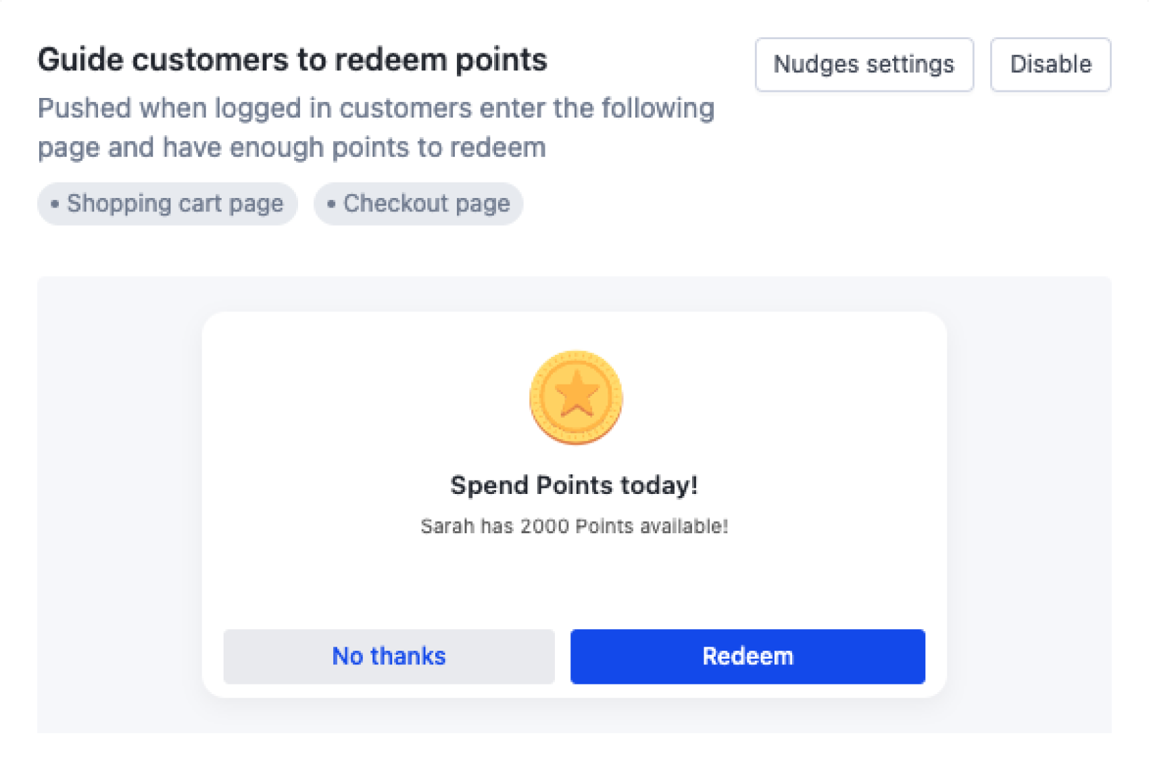
Task: Click '2000 Points available!' in the preview
Action: pyautogui.click(x=624, y=526)
